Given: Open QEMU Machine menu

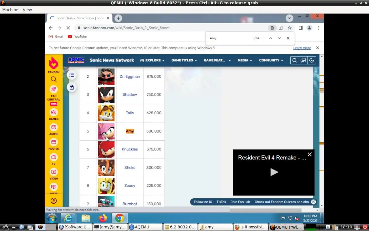Looking at the screenshot, I should (x=10, y=10).
